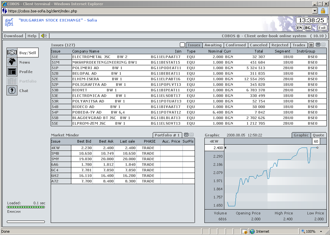The width and height of the screenshot is (330, 235).
Task: Click the News globe icon
Action: [x=12, y=62]
